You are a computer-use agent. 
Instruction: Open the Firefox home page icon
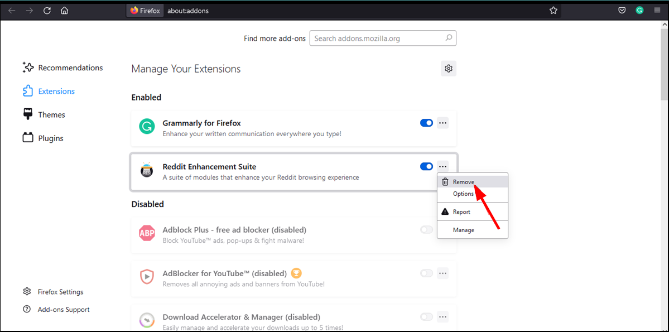64,11
